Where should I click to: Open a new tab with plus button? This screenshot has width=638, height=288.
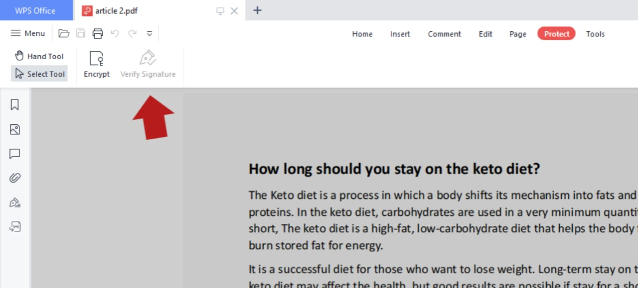257,10
